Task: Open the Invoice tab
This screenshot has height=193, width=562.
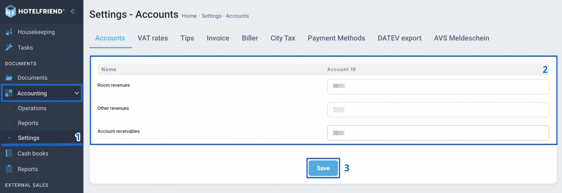Action: tap(218, 38)
